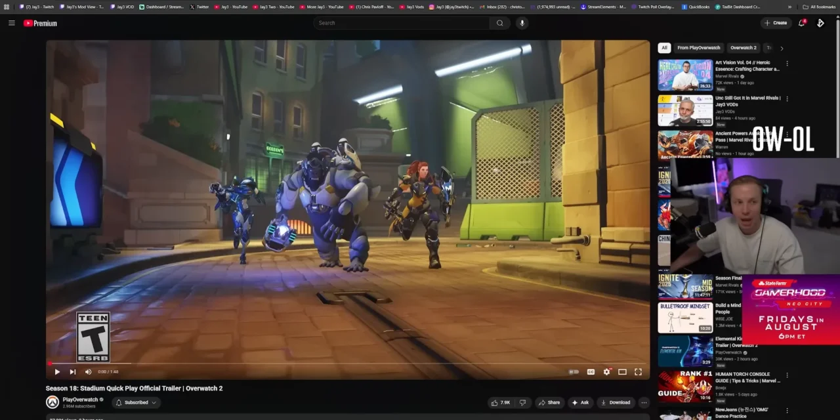Toggle autoplay off in the player
Viewport: 840px width, 420px height.
(573, 371)
